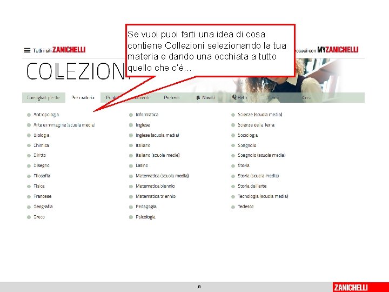Open the Preferiti tab
389x292 pixels.
coord(172,97)
